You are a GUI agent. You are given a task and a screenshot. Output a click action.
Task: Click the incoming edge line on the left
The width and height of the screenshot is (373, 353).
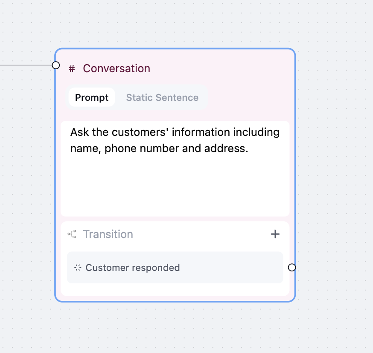[26, 65]
